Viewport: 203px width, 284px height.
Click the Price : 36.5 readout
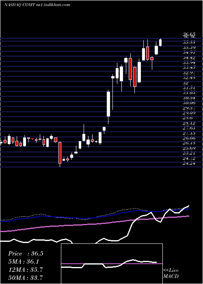26,254
